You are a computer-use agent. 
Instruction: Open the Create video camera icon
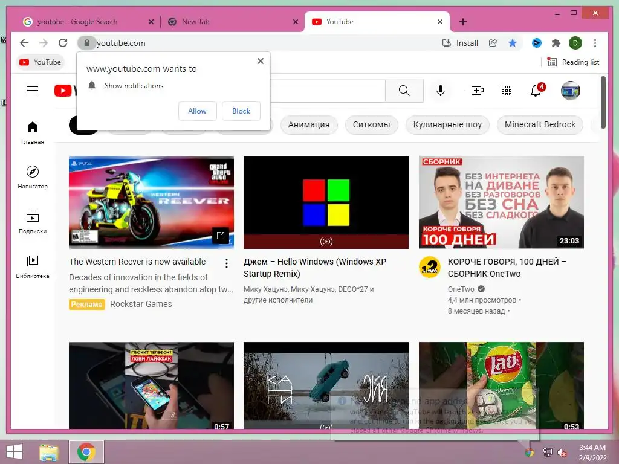[x=478, y=91]
